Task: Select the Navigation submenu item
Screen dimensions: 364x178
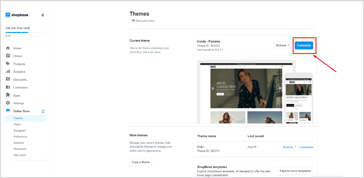Action: point(20,130)
